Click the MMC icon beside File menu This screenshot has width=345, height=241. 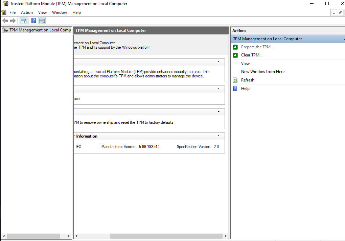4,12
